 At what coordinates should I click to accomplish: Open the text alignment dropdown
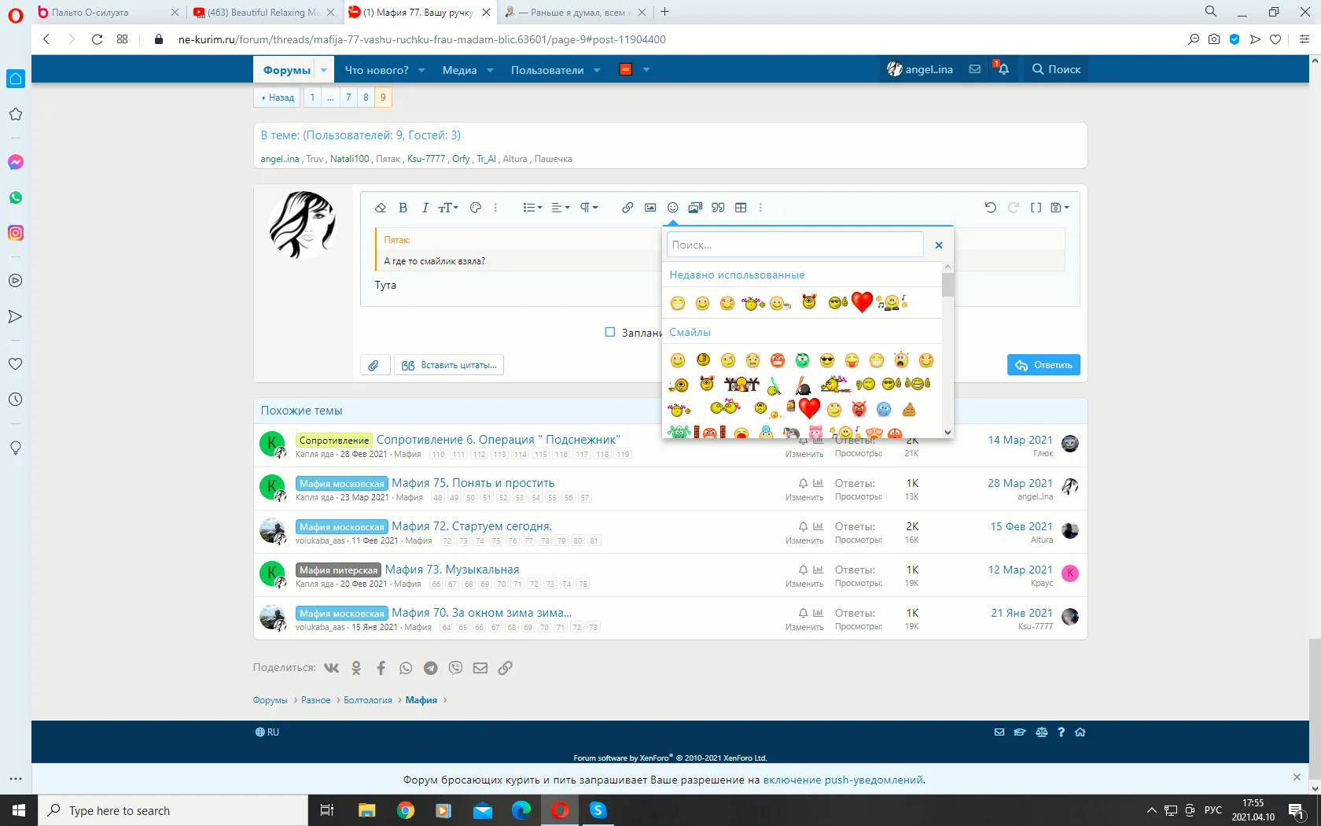point(561,208)
